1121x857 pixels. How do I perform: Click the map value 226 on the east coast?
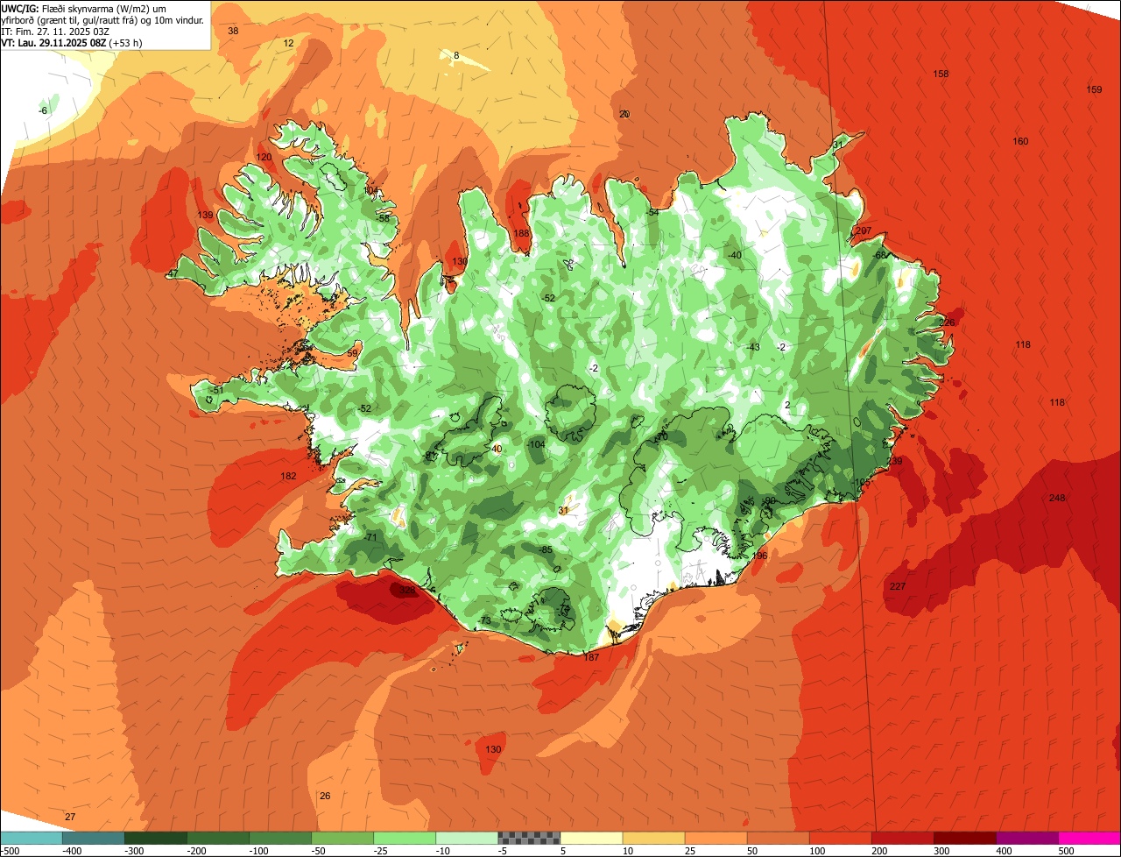[x=947, y=322]
